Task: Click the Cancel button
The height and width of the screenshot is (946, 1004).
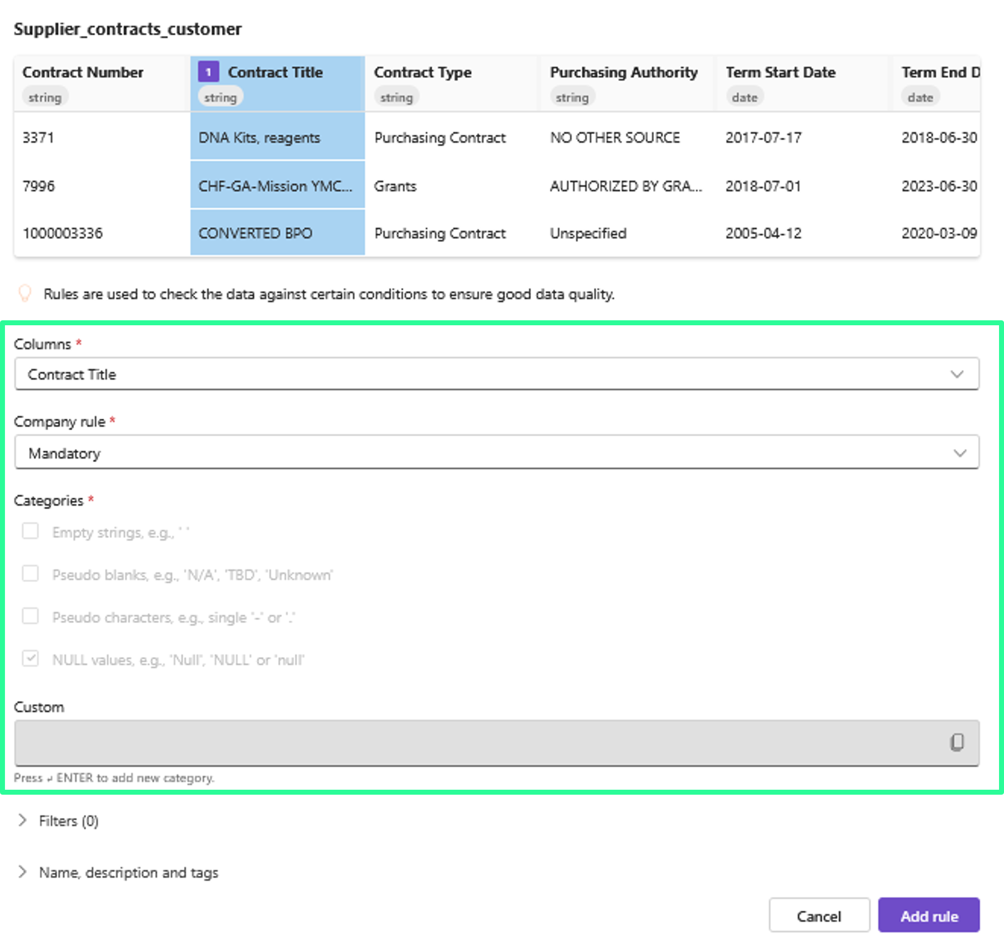Action: tap(819, 916)
